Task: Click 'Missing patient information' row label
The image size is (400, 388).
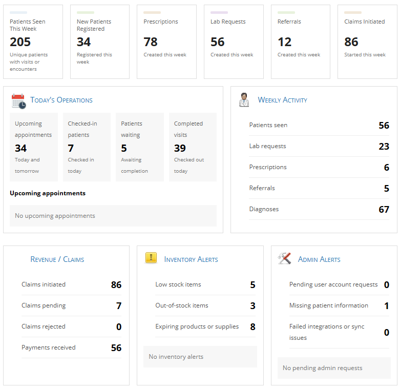Action: pyautogui.click(x=329, y=305)
